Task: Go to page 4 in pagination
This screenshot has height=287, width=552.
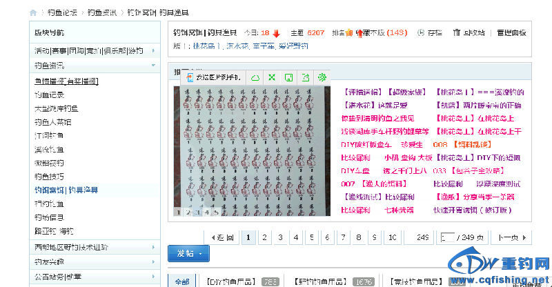Action: pyautogui.click(x=296, y=238)
